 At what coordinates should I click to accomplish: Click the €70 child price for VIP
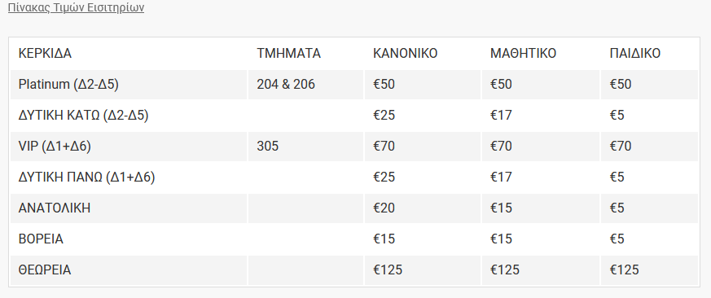(621, 146)
